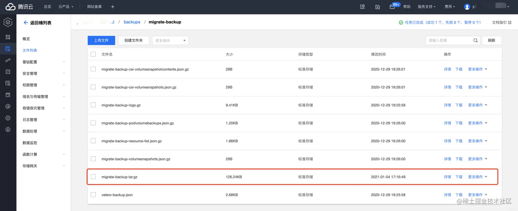Open 数据监控 in the sidebar
Image resolution: width=518 pixels, height=211 pixels.
pyautogui.click(x=30, y=143)
